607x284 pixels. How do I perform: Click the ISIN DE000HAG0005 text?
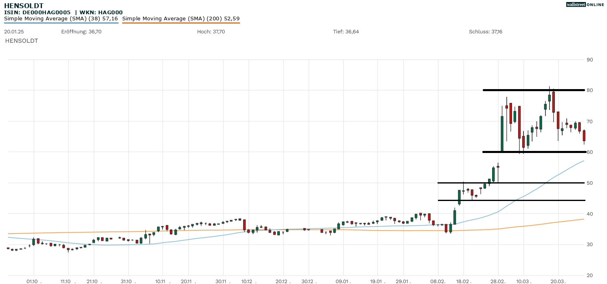37,13
